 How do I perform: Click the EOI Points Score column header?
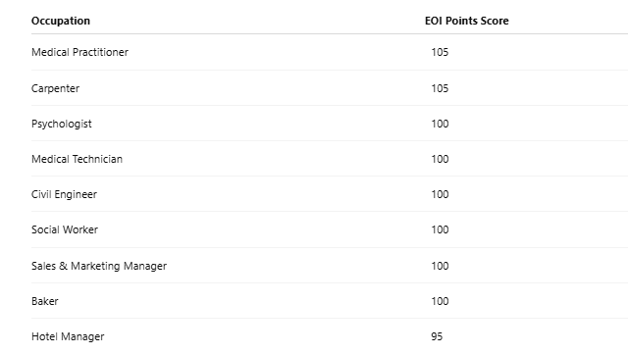pyautogui.click(x=467, y=21)
